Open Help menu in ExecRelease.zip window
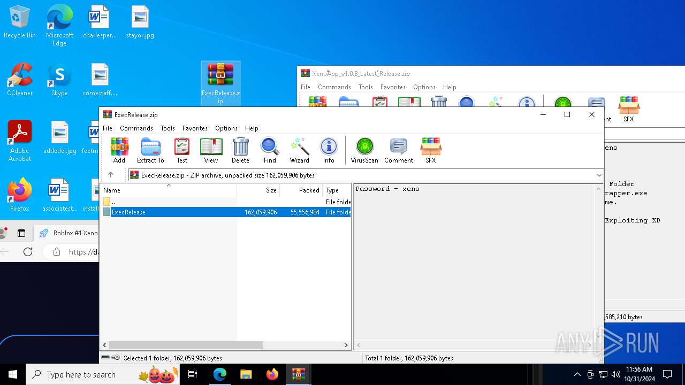 (x=252, y=128)
